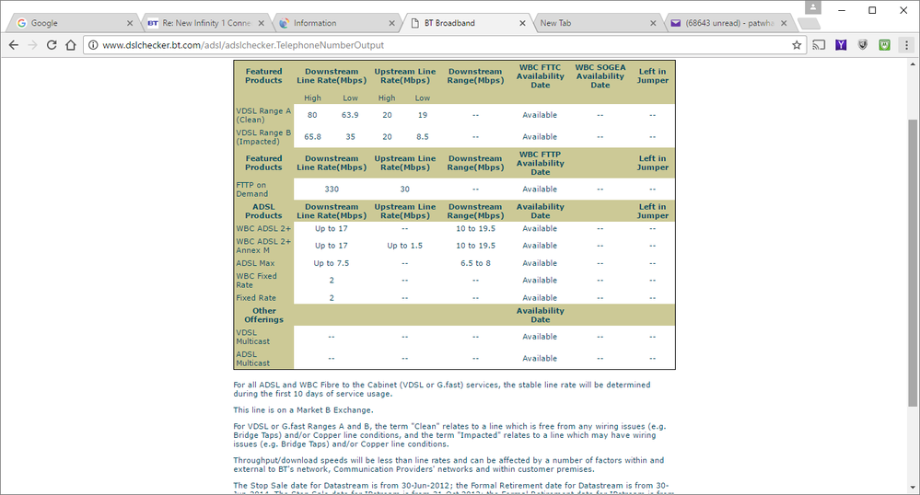Click the WBC Fixed Rate row label
The width and height of the screenshot is (920, 495).
tap(256, 281)
